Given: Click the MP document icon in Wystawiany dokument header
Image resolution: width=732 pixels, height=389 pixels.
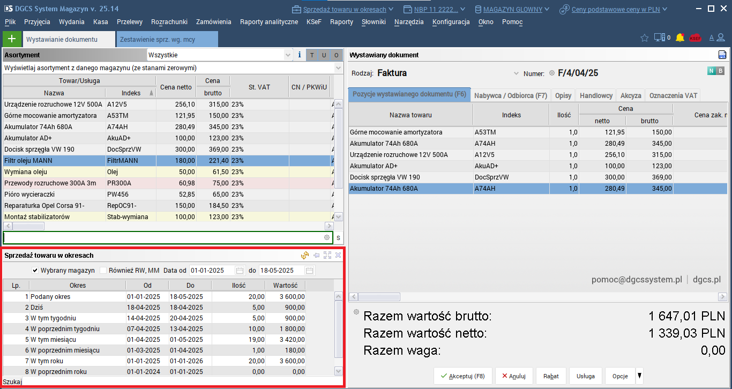Looking at the screenshot, I should pos(722,55).
